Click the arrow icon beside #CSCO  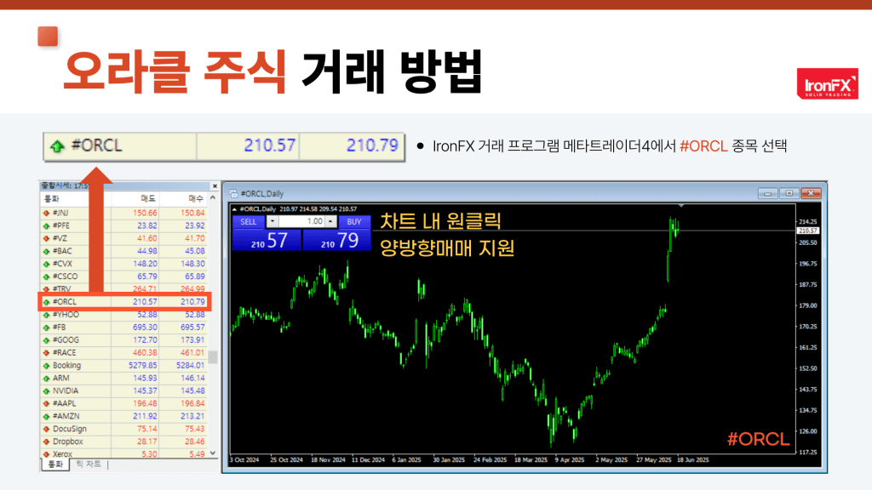click(x=47, y=276)
